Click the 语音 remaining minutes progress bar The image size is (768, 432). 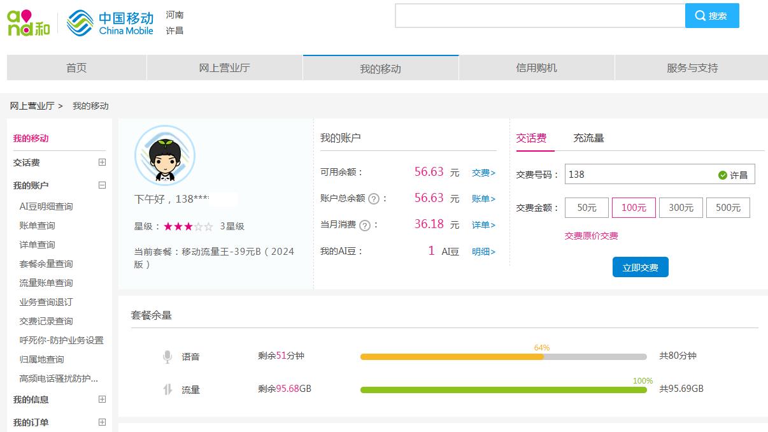pos(503,357)
